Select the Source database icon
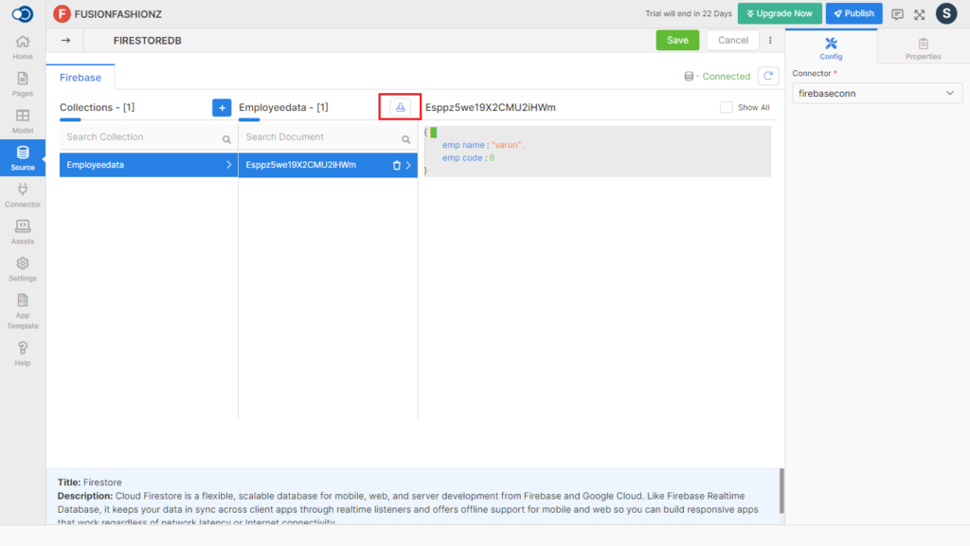The width and height of the screenshot is (970, 546). [23, 158]
